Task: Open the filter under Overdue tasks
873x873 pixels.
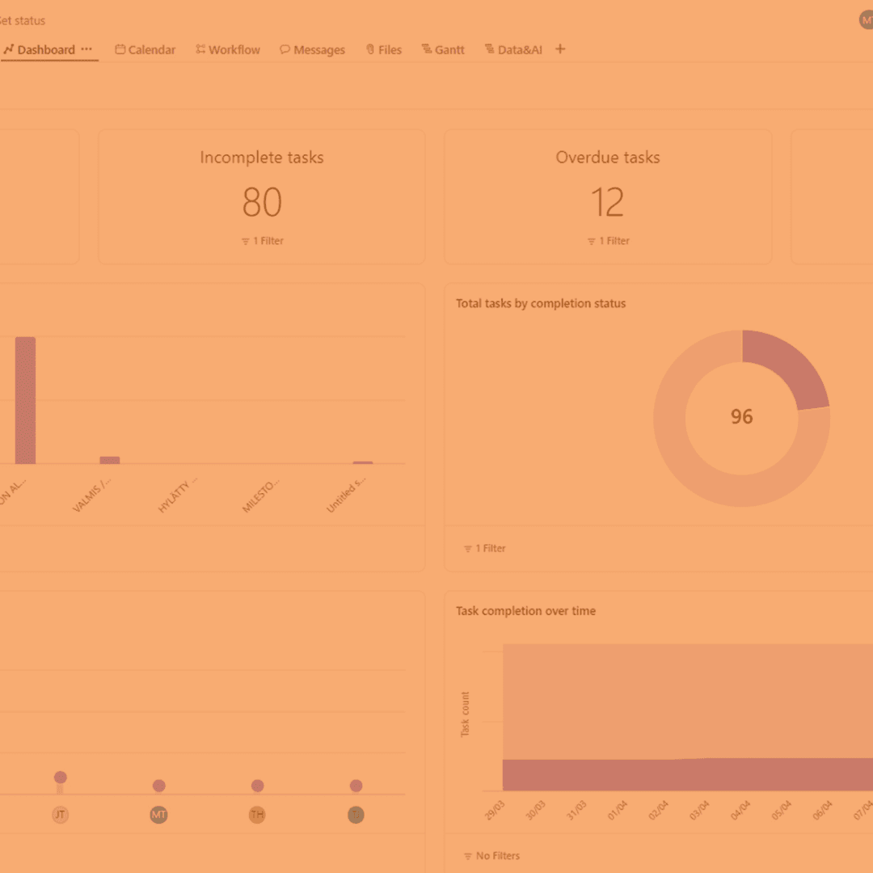Action: click(x=608, y=241)
